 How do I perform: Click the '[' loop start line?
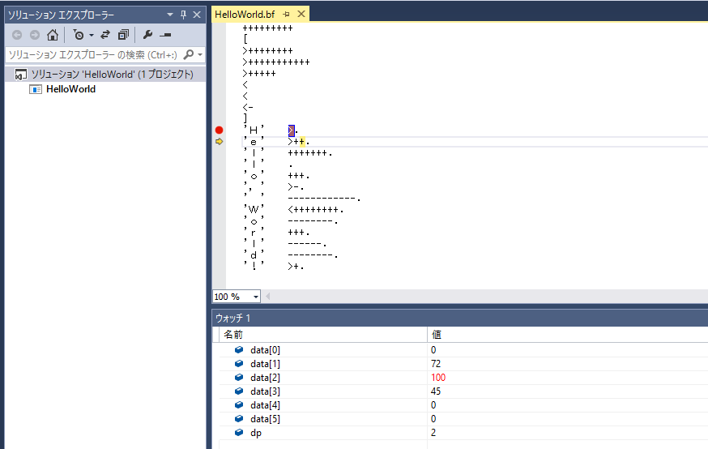(245, 39)
